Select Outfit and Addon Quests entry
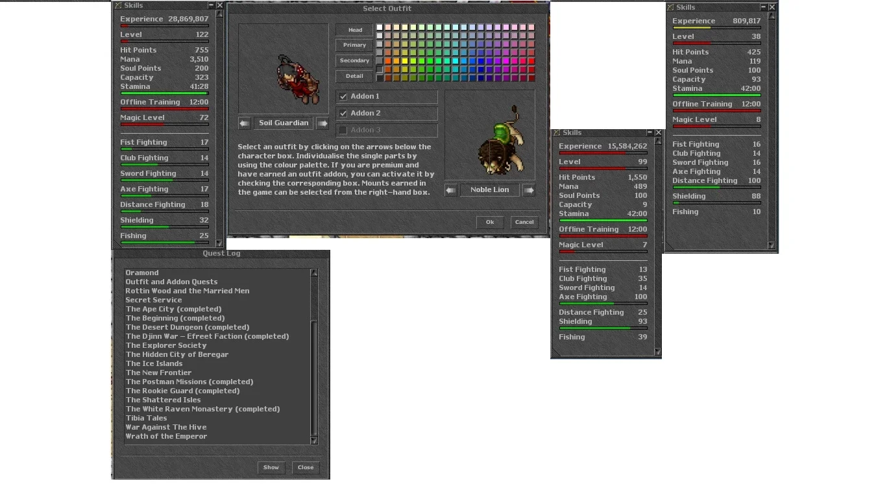Image resolution: width=889 pixels, height=501 pixels. [x=171, y=282]
